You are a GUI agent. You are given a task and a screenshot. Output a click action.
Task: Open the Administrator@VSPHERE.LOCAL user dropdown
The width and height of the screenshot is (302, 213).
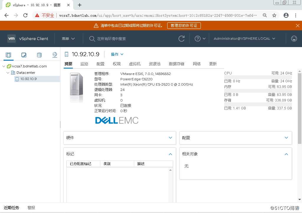pos(244,39)
